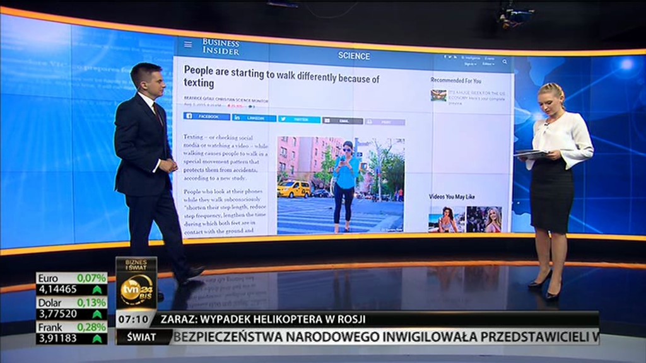Open the recommended 'huge week for the US economy' link
This screenshot has height=363, width=646.
coord(477,98)
